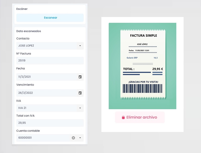Click the TOTAL amount on the receipt
Viewport: 201px width, 153px height.
(158, 69)
